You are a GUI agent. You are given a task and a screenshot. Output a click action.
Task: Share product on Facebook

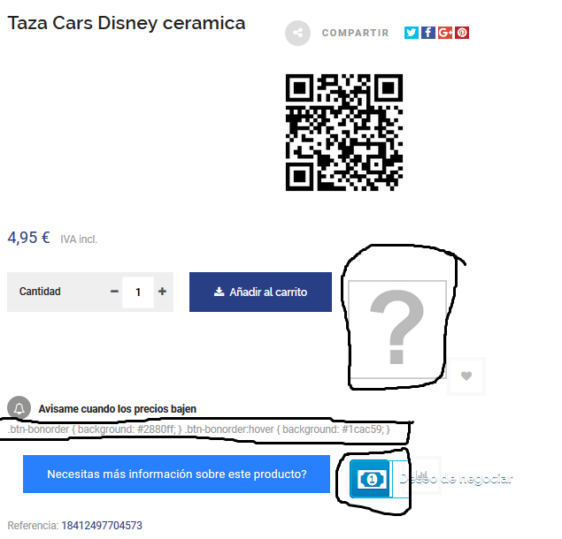coord(428,33)
